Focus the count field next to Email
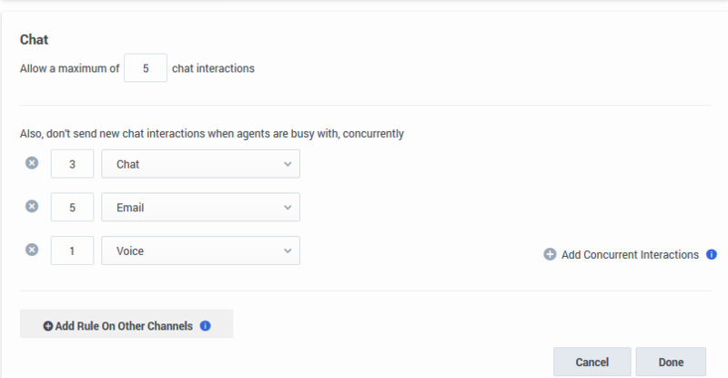Viewport: 728px width, 378px height. (x=72, y=207)
